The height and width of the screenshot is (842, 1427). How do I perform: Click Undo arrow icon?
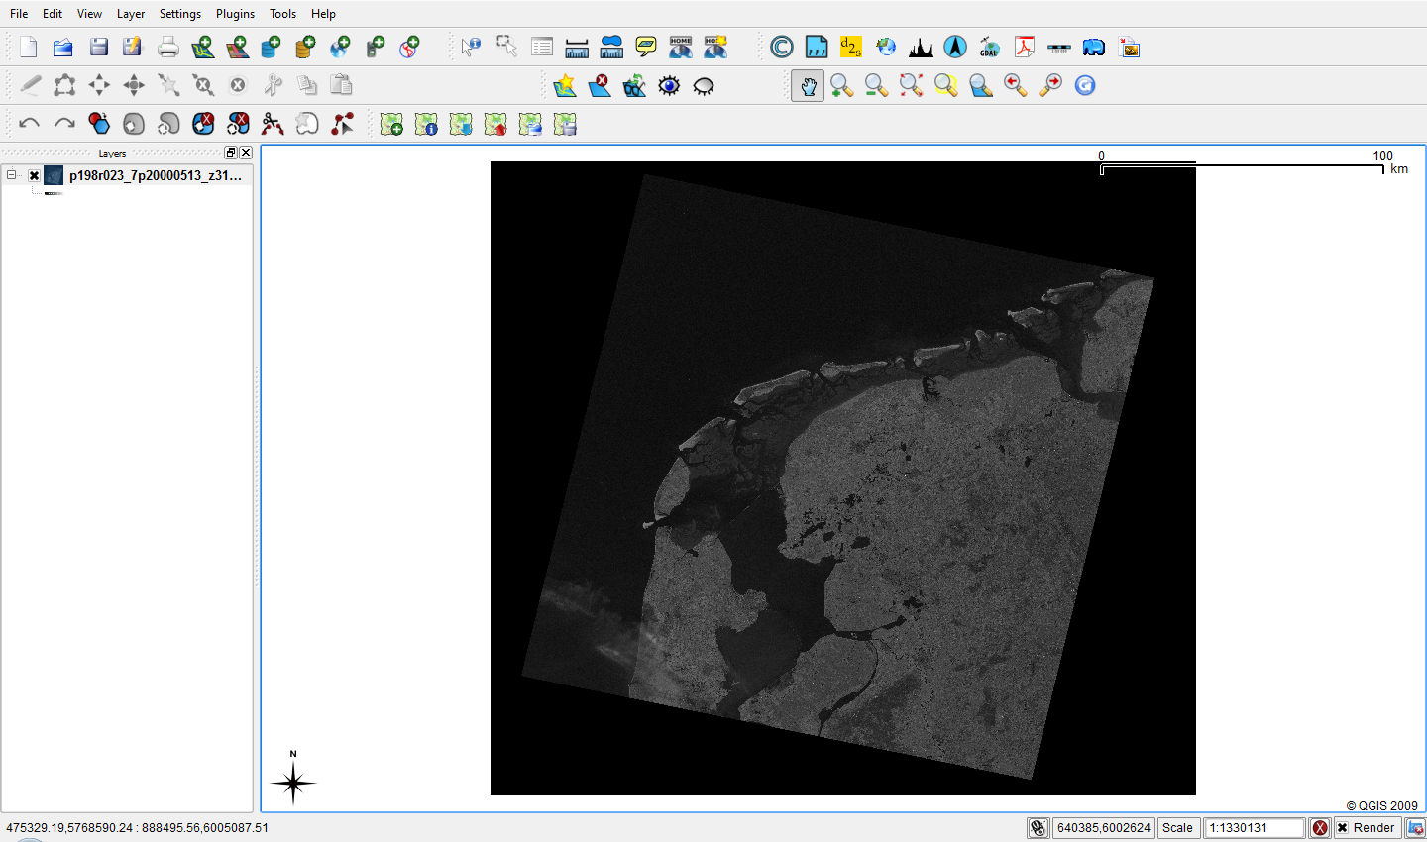coord(29,124)
